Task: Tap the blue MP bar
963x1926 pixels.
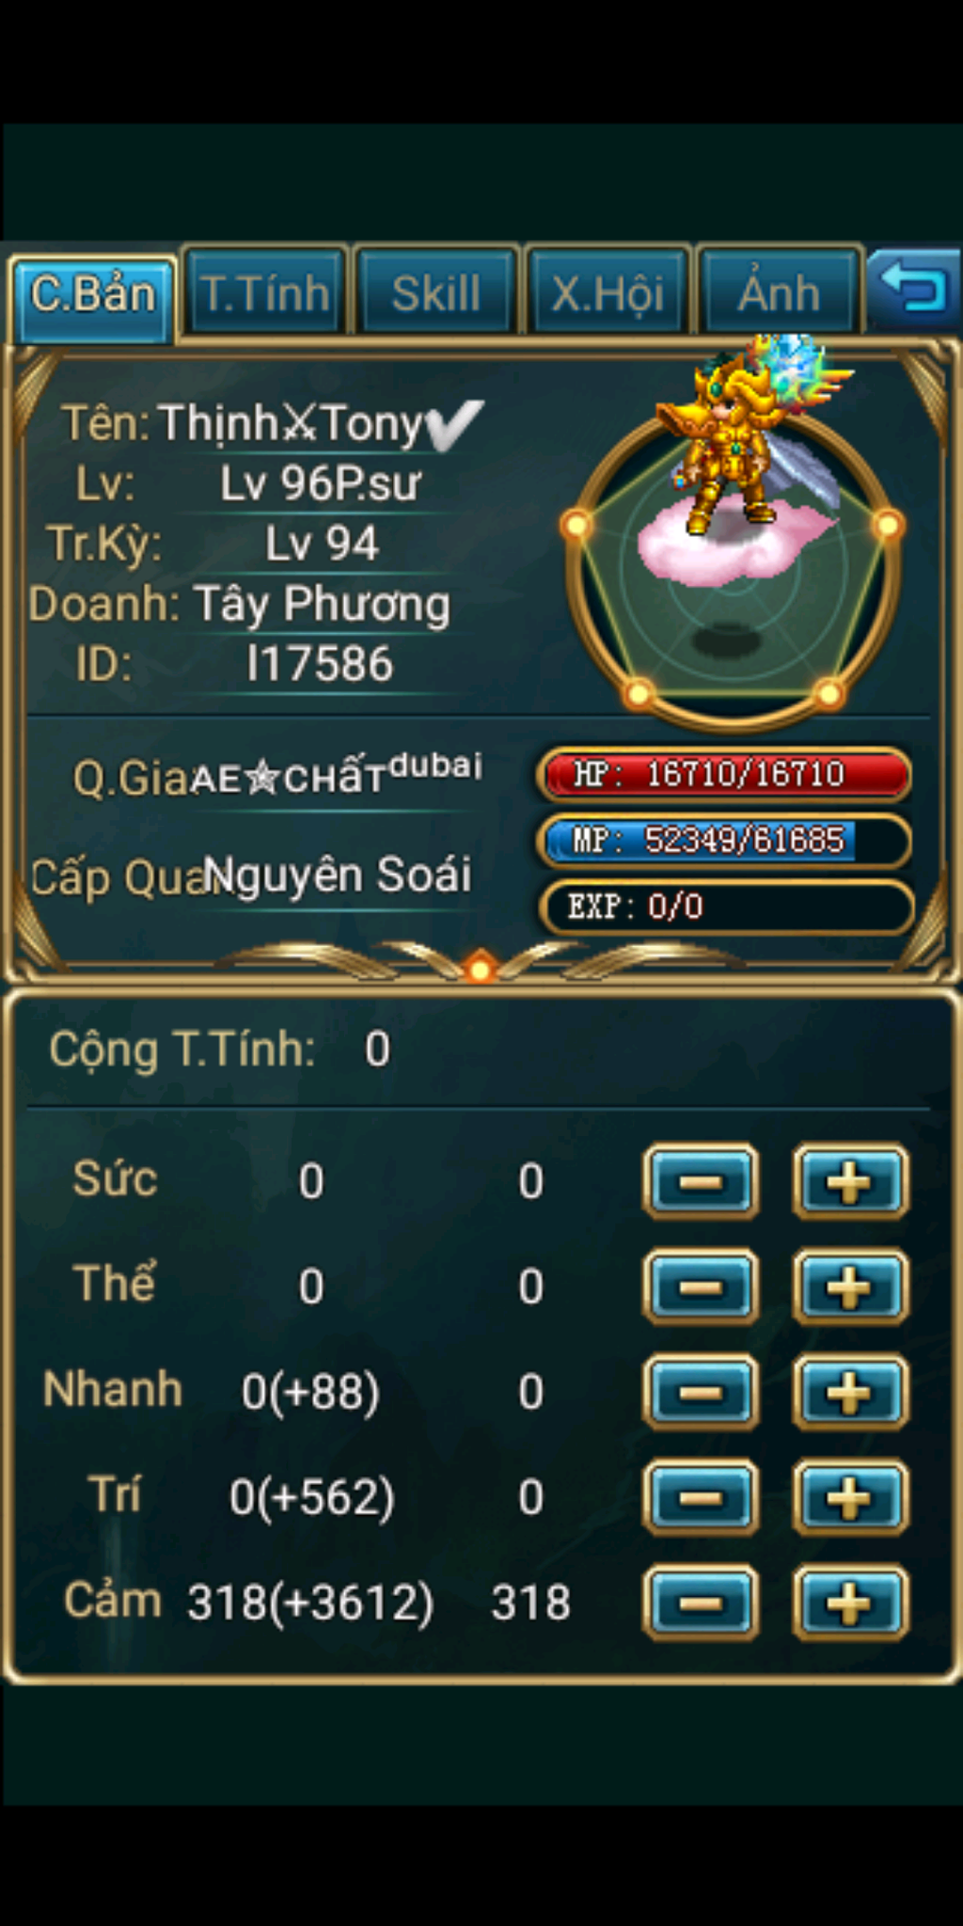Action: click(x=724, y=841)
